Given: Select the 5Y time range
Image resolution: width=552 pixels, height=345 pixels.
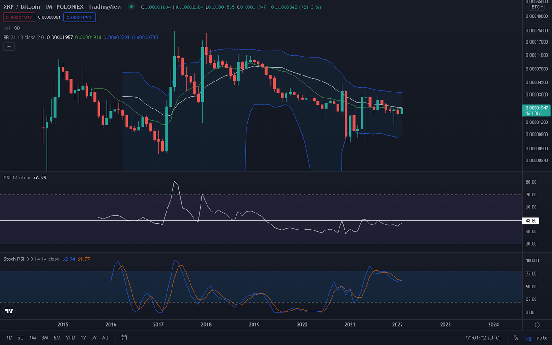Looking at the screenshot, I should (x=94, y=338).
